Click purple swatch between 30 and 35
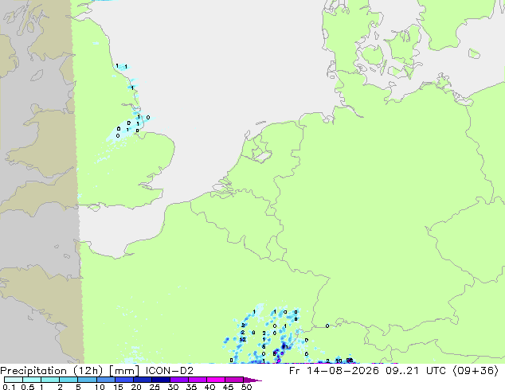Viewport: 505px width, 390px height. 178,380
